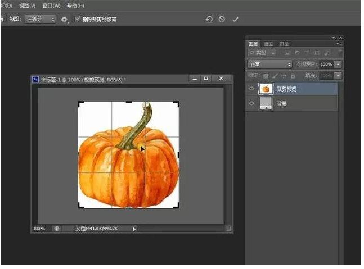The height and width of the screenshot is (269, 364).
Task: Click the status bar info arrow
Action: 134,229
